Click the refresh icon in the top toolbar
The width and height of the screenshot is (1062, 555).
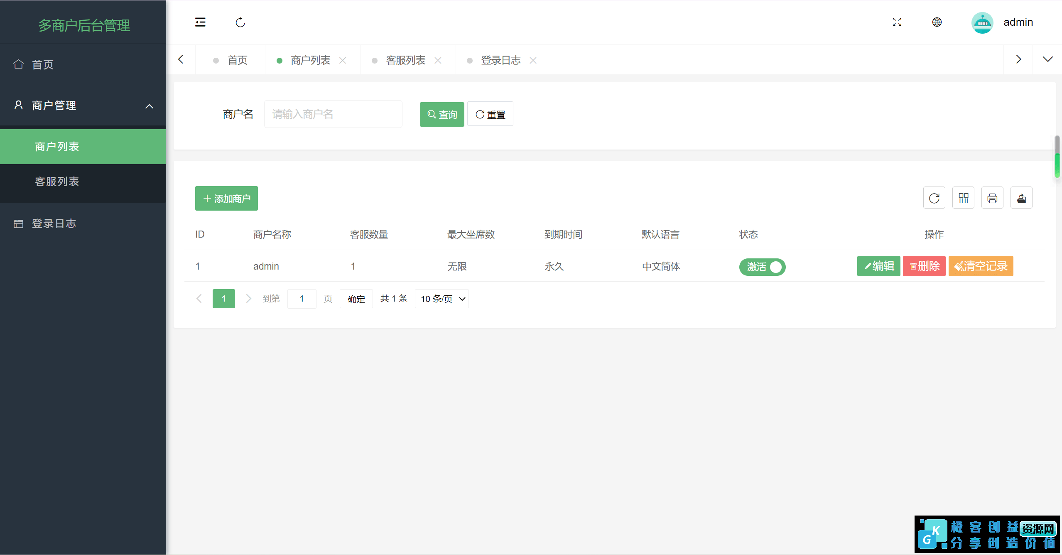240,22
